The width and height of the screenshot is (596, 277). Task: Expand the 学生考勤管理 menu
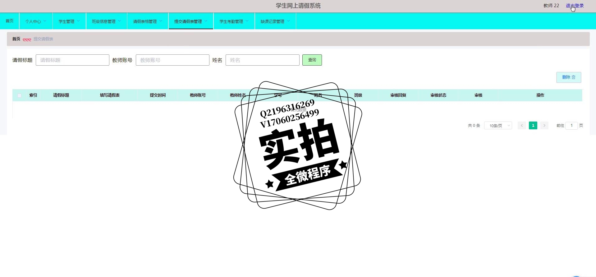[x=234, y=21]
